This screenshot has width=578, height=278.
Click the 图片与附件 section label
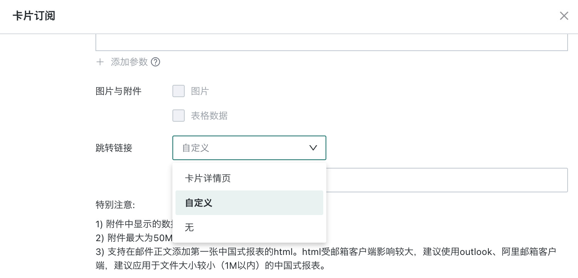coord(119,91)
